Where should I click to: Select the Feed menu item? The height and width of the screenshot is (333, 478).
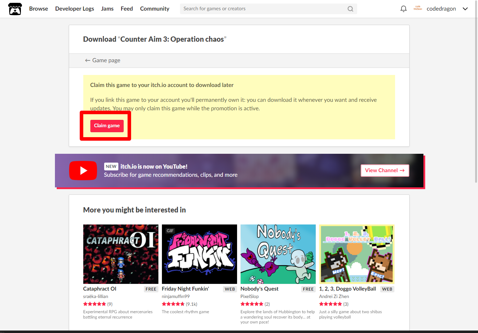click(x=127, y=9)
